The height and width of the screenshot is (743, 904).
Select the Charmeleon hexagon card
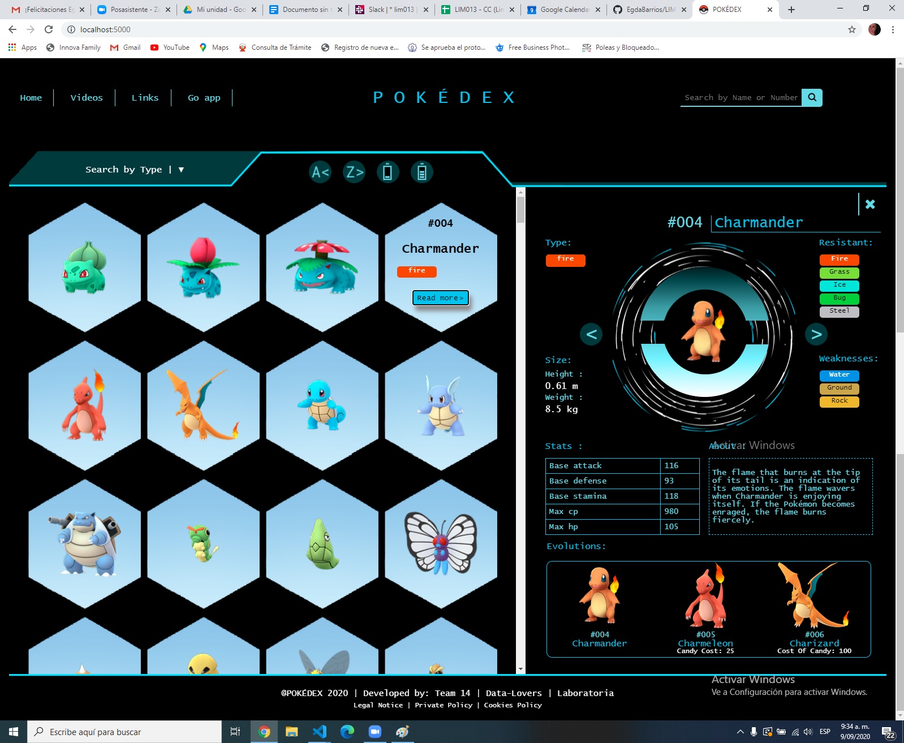point(84,405)
